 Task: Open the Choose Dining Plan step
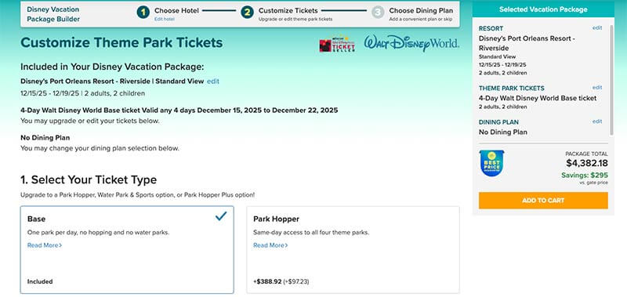[421, 10]
